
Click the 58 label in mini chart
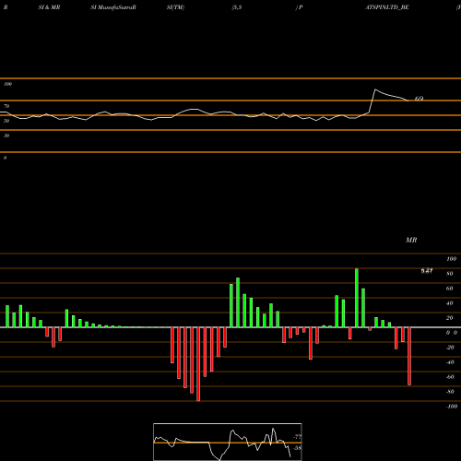[x=297, y=448]
